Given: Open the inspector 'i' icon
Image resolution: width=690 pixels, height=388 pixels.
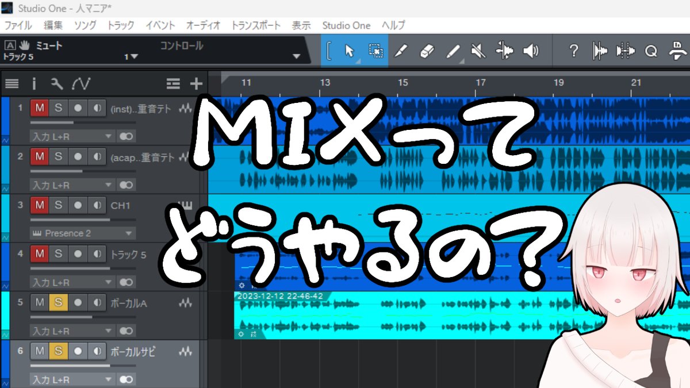Looking at the screenshot, I should (x=34, y=84).
